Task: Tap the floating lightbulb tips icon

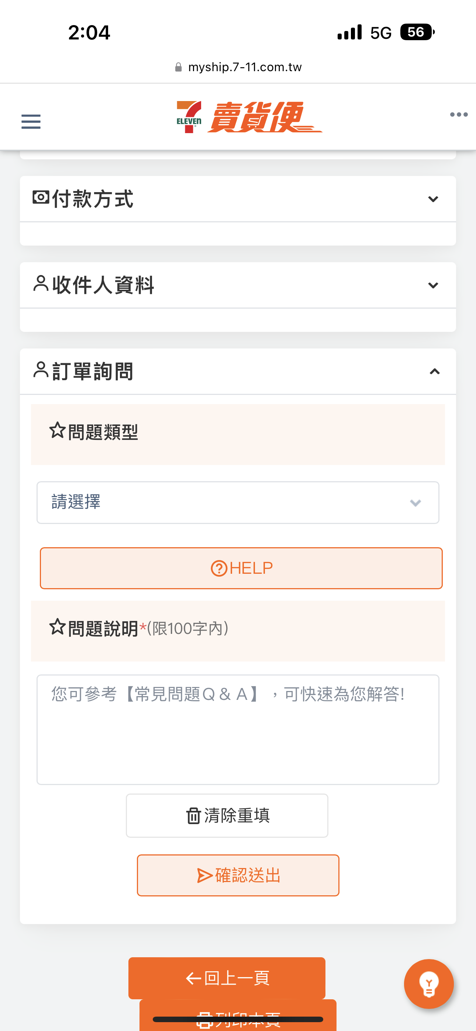Action: [429, 984]
